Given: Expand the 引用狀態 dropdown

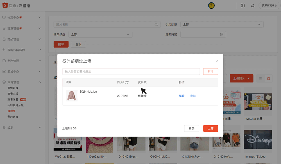Looking at the screenshot, I should (x=222, y=25).
